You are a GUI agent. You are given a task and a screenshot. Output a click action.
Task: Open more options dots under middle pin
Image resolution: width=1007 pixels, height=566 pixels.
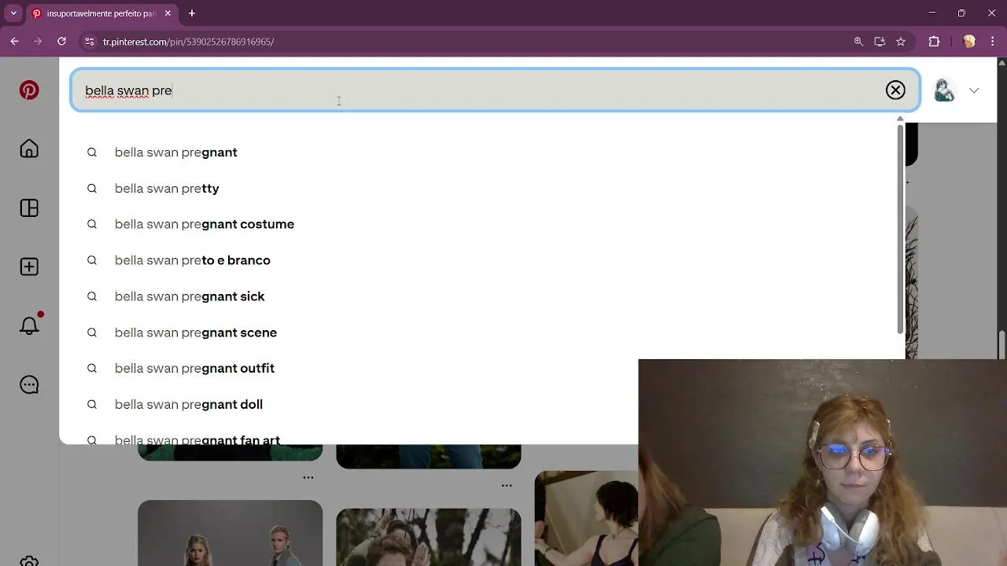click(507, 485)
